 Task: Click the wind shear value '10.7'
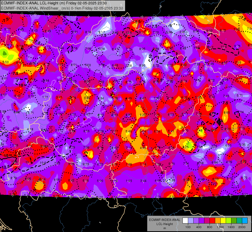29,162
